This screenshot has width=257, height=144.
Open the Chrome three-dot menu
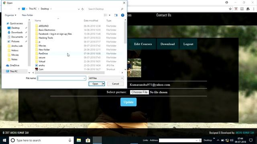click(x=253, y=9)
